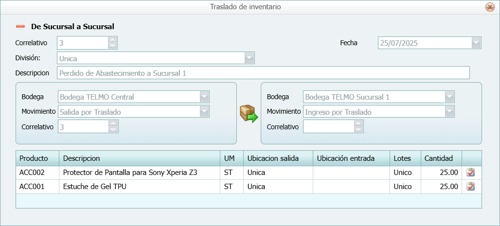Select the ACC002 product cell

click(x=37, y=173)
